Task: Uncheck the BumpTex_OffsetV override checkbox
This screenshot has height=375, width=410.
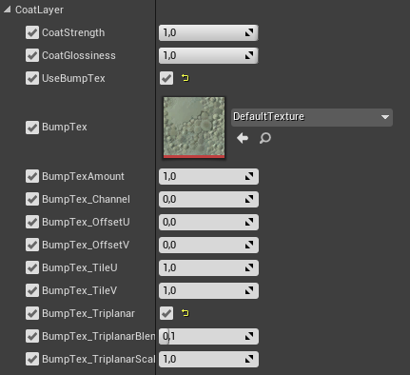Action: coord(32,245)
